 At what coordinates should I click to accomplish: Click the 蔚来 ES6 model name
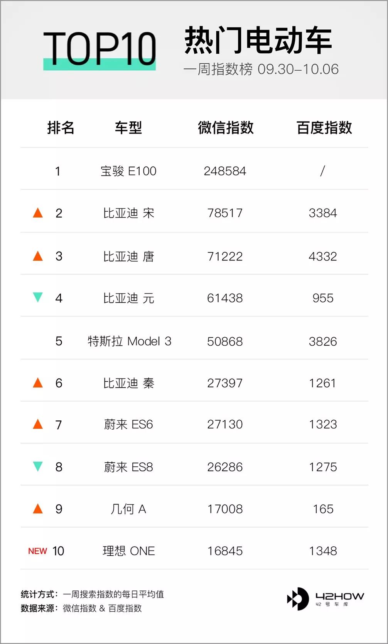point(128,425)
